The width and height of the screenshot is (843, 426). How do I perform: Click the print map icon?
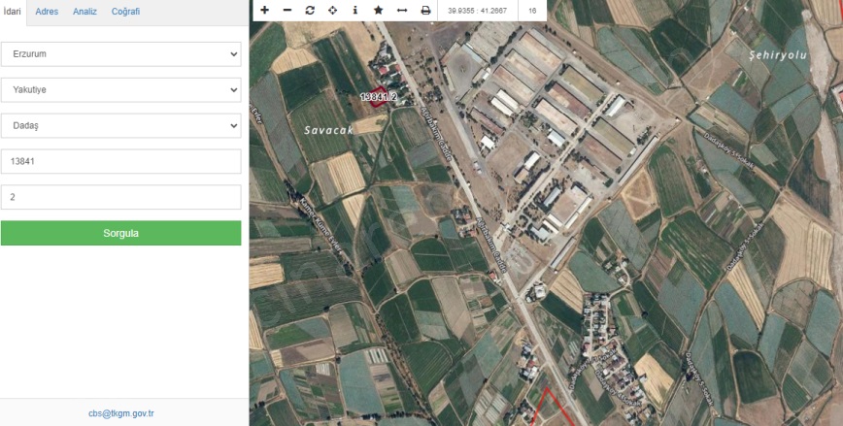[x=425, y=10]
